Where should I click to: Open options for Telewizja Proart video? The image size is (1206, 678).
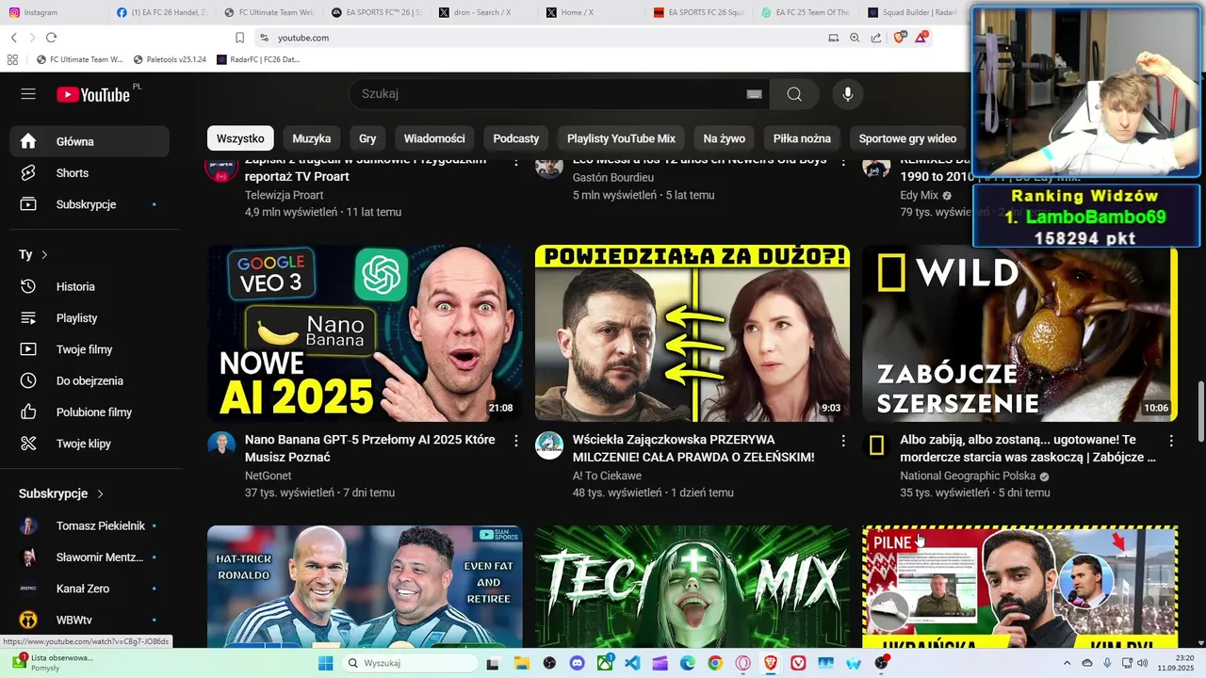click(515, 163)
